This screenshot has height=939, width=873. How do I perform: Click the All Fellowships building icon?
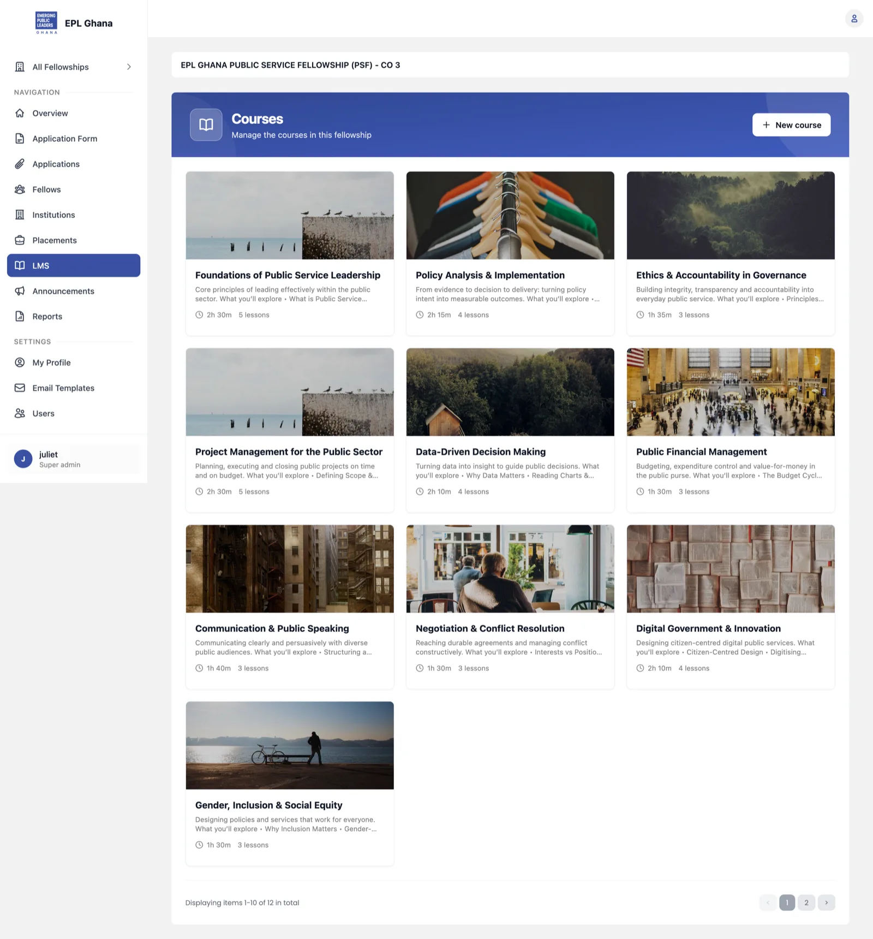click(20, 67)
